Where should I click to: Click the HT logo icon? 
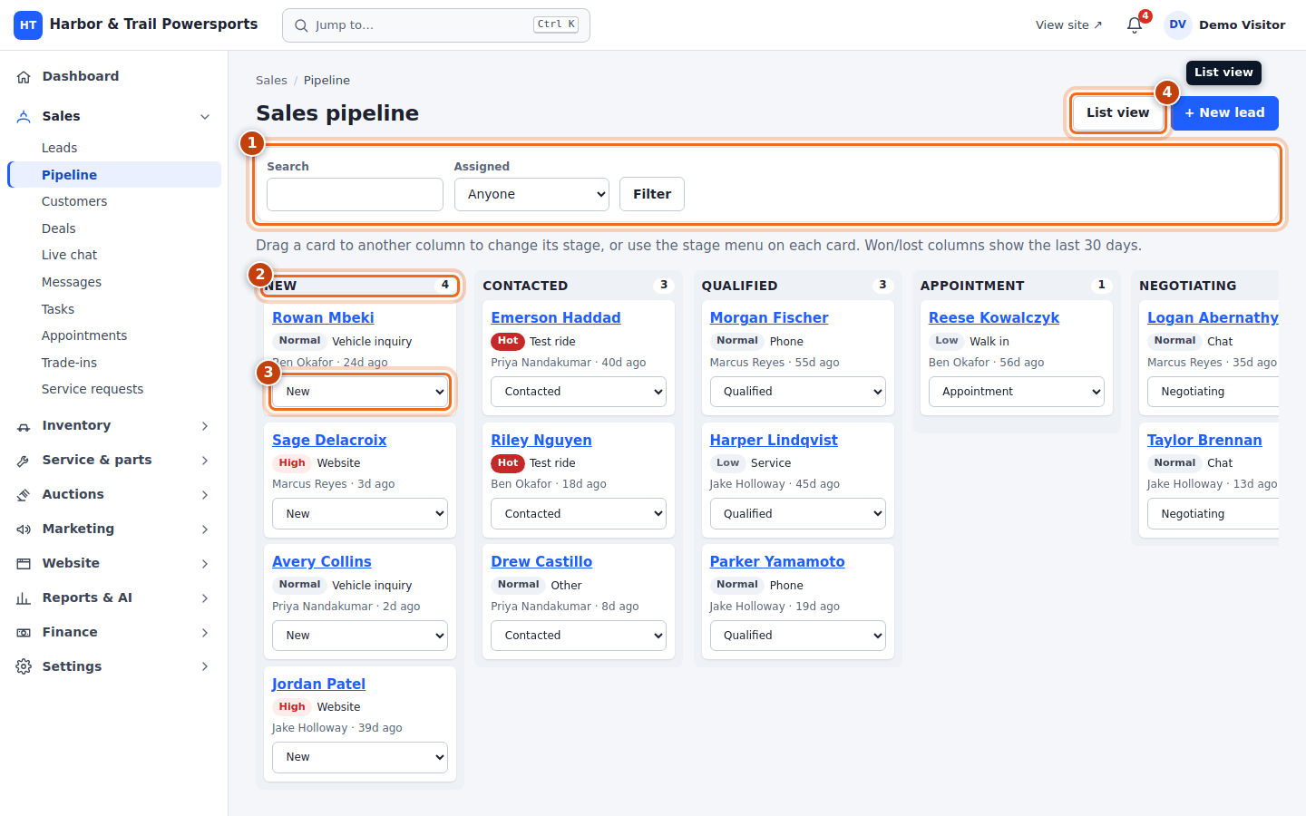(28, 25)
